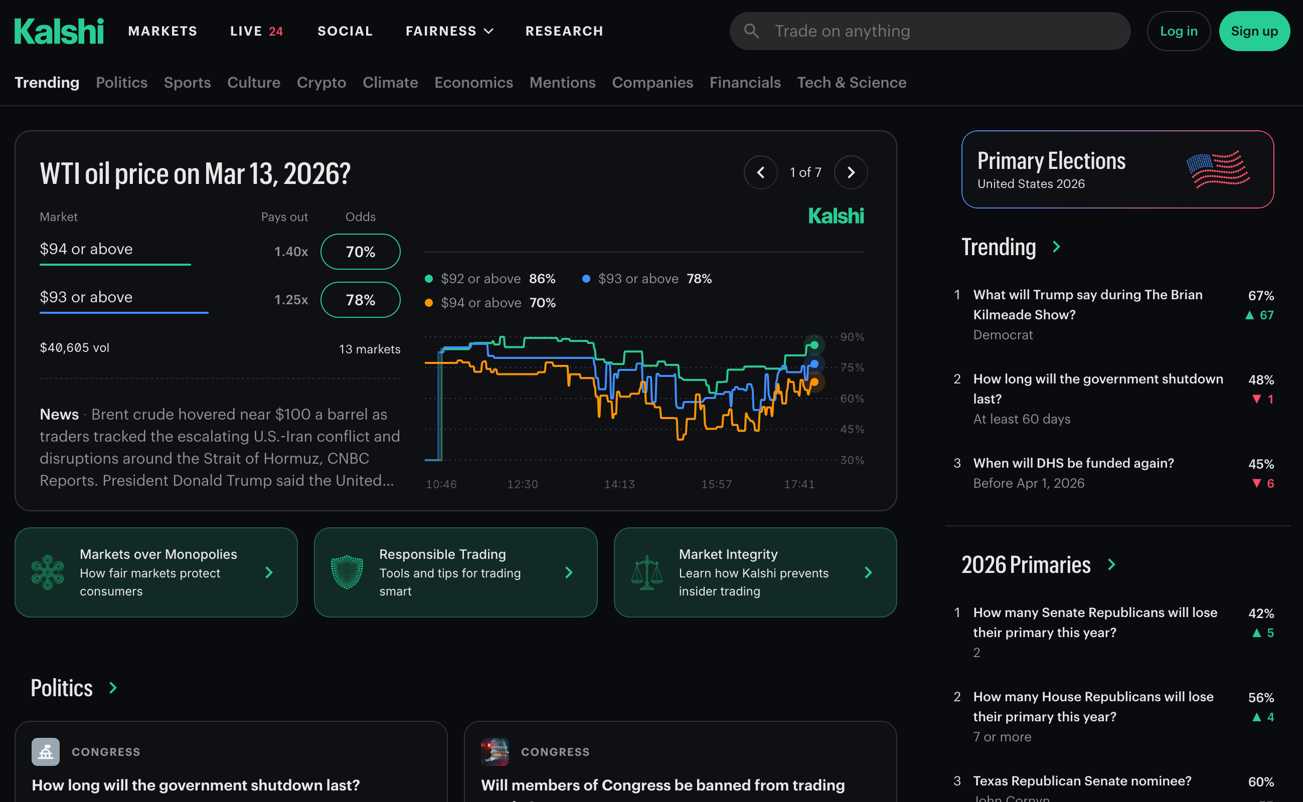1303x802 pixels.
Task: Click the green $92 or above legend dot
Action: (x=429, y=279)
